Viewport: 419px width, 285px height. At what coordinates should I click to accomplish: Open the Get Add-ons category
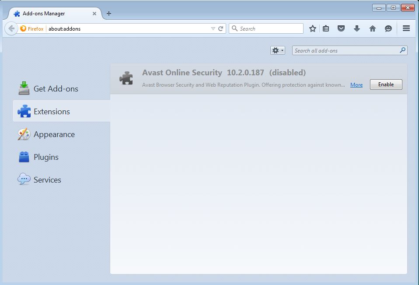pyautogui.click(x=61, y=88)
